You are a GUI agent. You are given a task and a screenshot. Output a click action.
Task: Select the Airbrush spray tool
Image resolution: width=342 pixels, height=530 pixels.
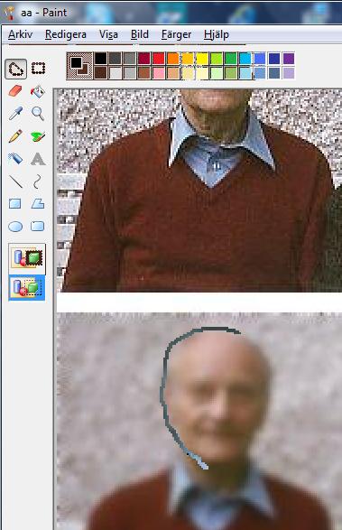tap(15, 159)
